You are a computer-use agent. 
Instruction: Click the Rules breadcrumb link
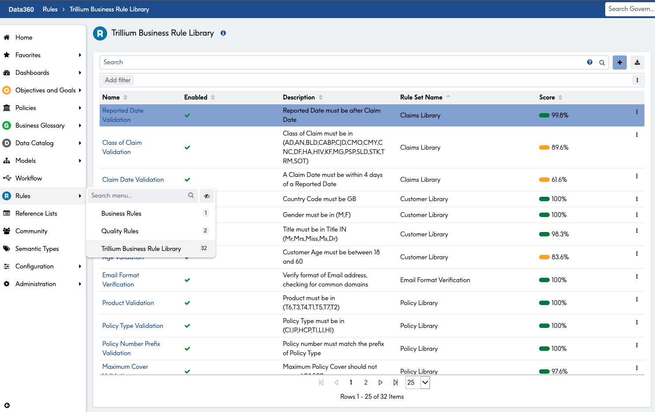(50, 9)
